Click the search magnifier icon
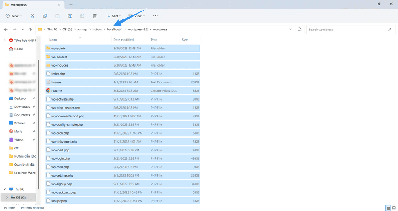 click(390, 30)
